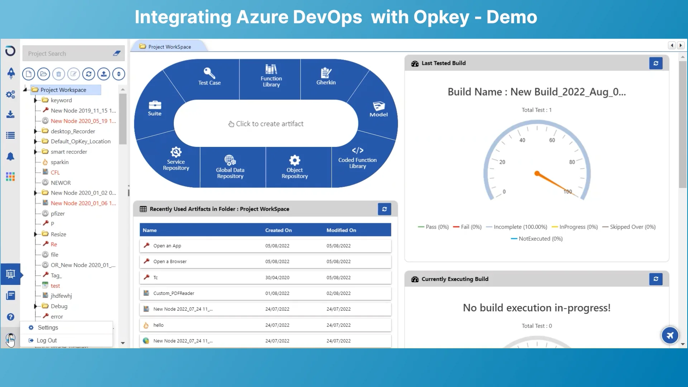Image resolution: width=688 pixels, height=387 pixels.
Task: Click the upload toolbar icon
Action: click(104, 74)
